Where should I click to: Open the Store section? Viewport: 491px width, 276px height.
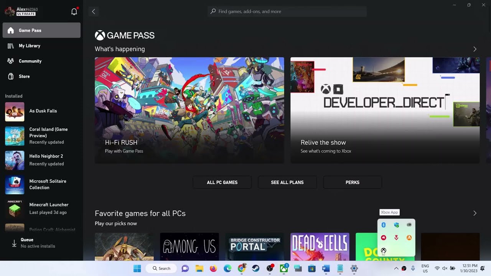coord(41,76)
